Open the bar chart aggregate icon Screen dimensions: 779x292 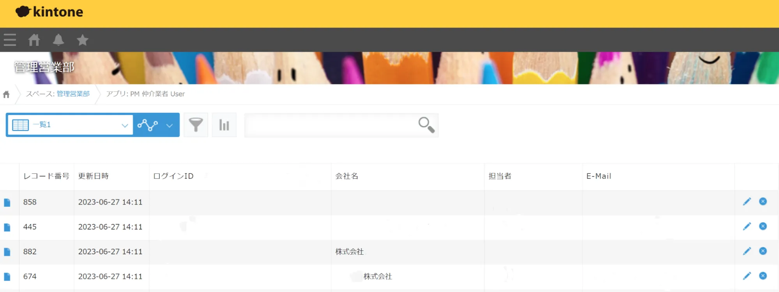(224, 125)
